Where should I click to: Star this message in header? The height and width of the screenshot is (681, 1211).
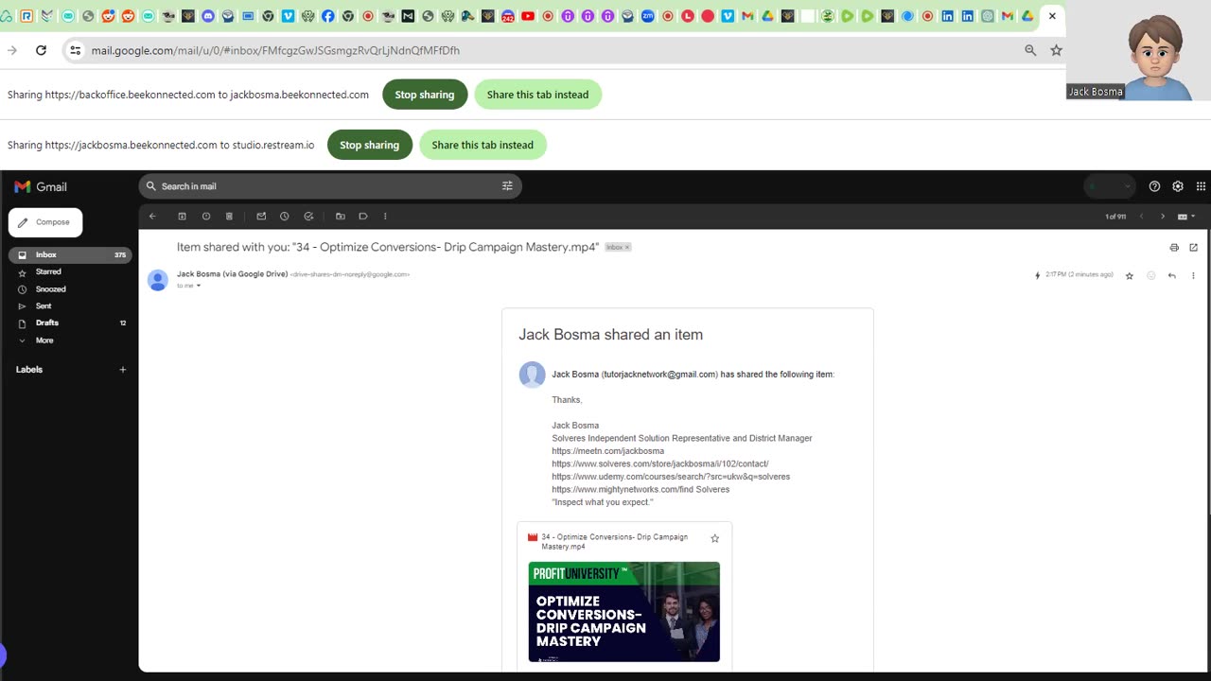pyautogui.click(x=1130, y=275)
